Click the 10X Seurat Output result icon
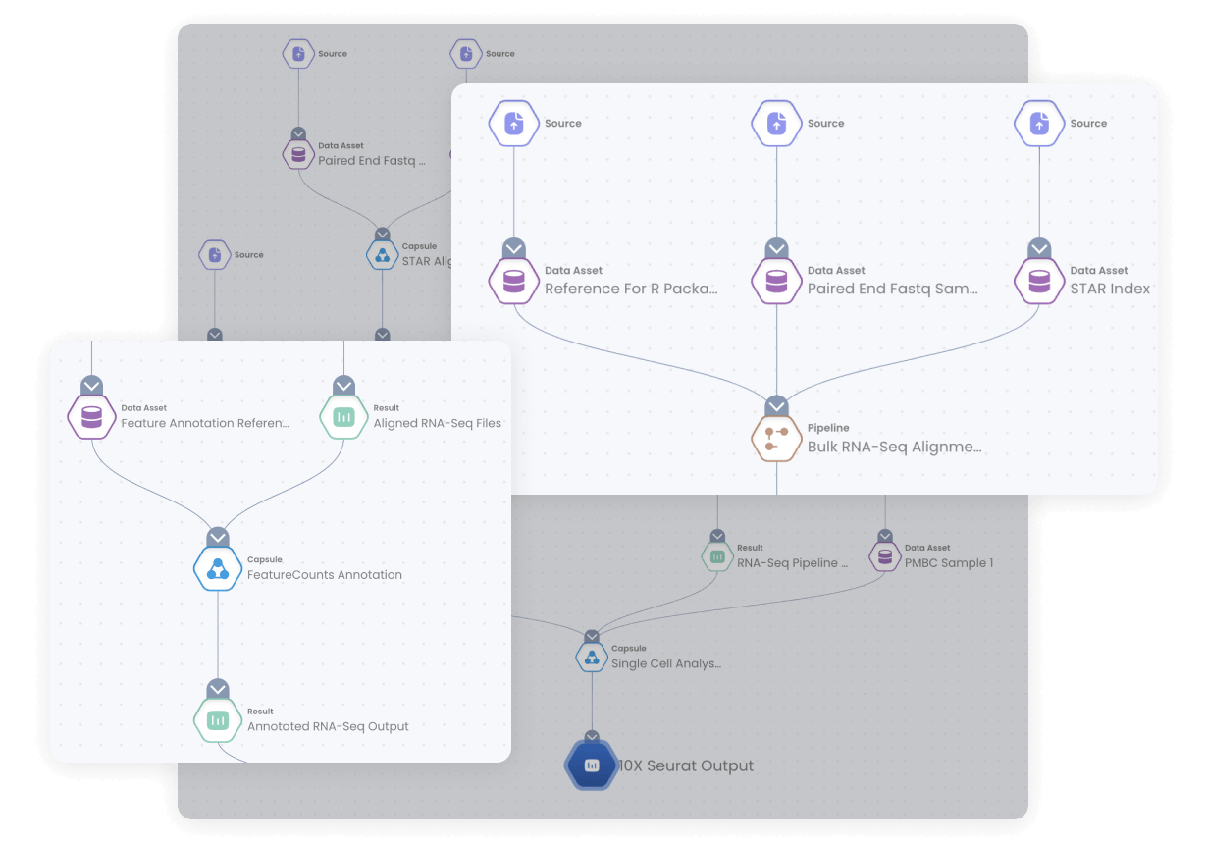Image resolution: width=1207 pixels, height=844 pixels. coord(591,764)
